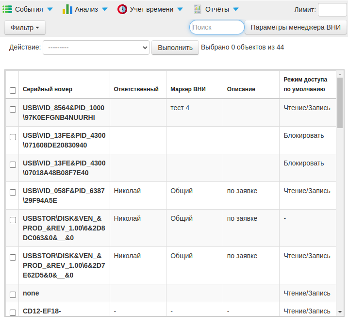This screenshot has height=328, width=348.
Task: Click the Analysis bar chart icon
Action: (x=67, y=9)
